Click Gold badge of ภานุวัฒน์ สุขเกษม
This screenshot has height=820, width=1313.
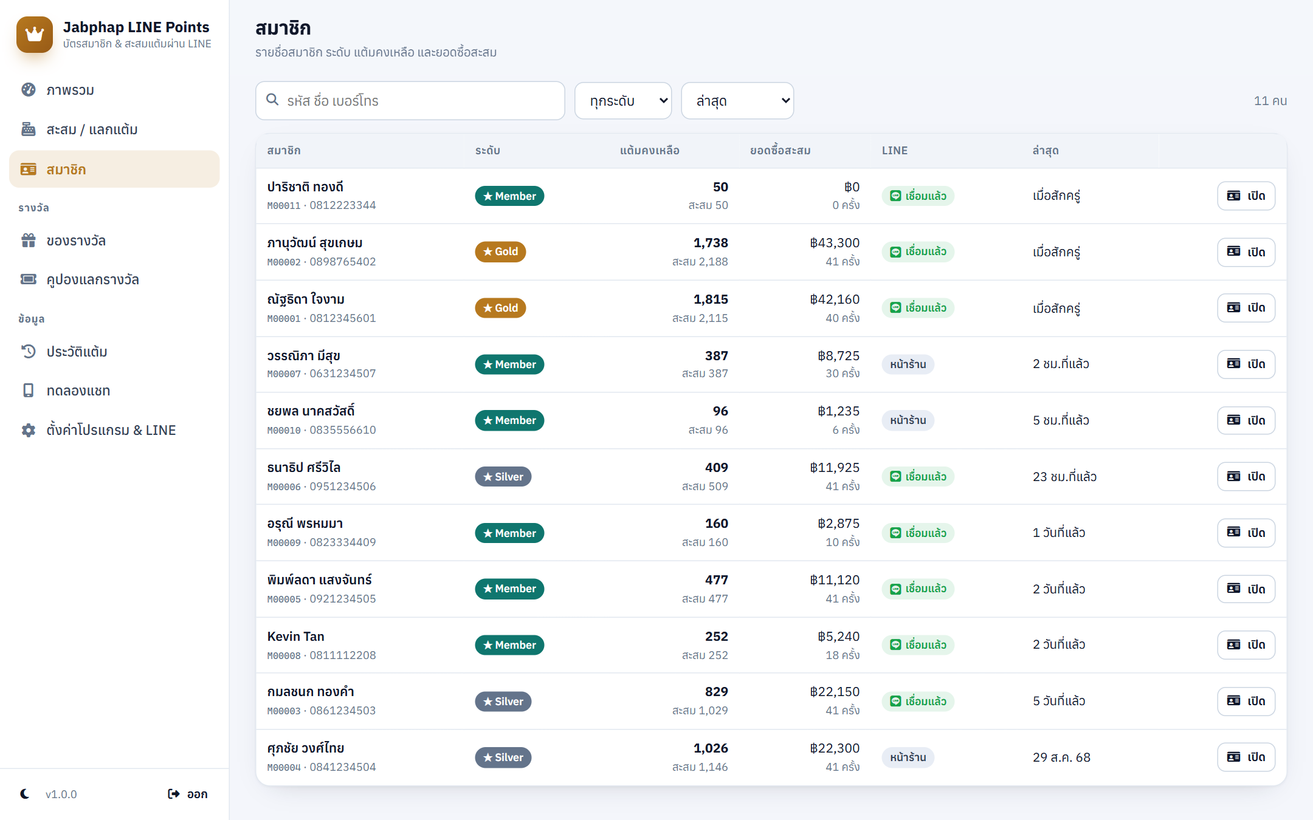(500, 251)
